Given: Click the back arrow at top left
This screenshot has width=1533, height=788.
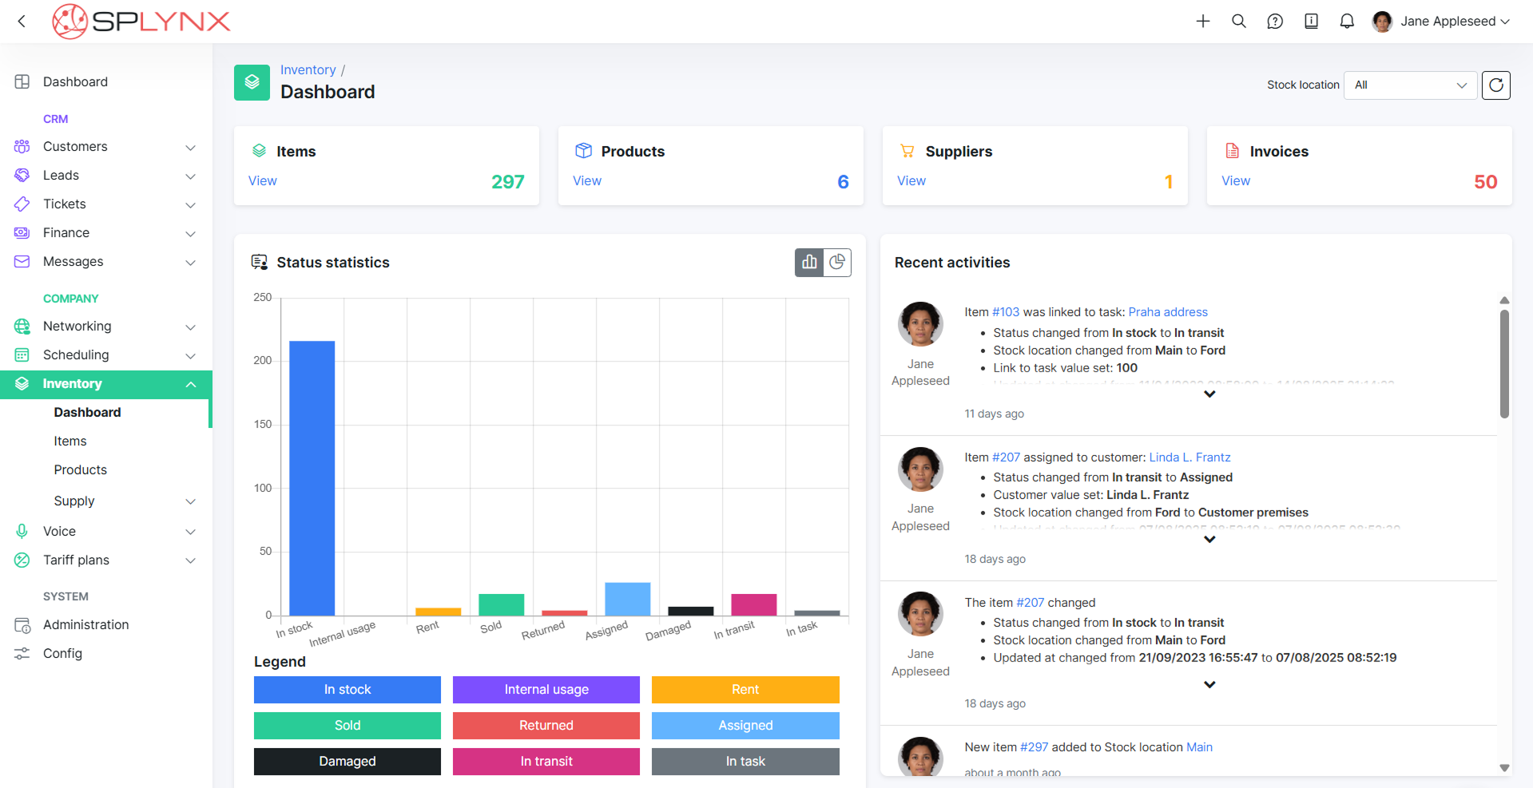Looking at the screenshot, I should click(22, 21).
